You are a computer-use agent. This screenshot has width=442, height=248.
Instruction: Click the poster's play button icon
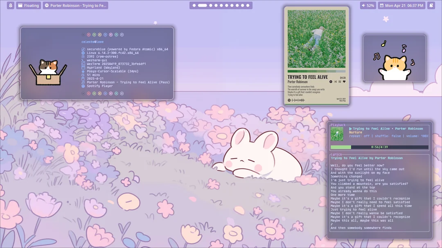331,82
